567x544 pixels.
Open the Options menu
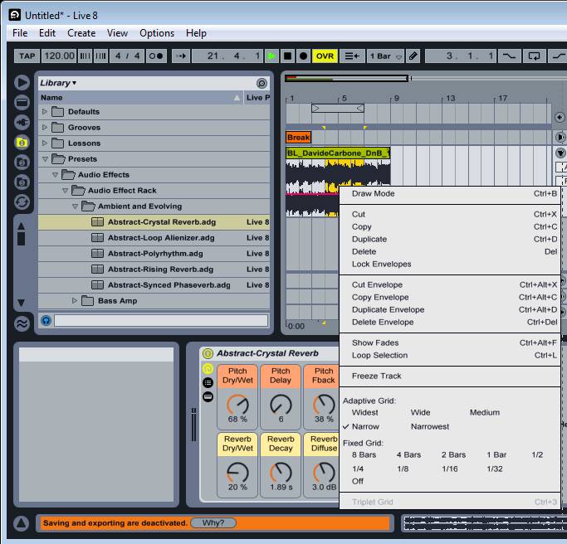pyautogui.click(x=157, y=33)
